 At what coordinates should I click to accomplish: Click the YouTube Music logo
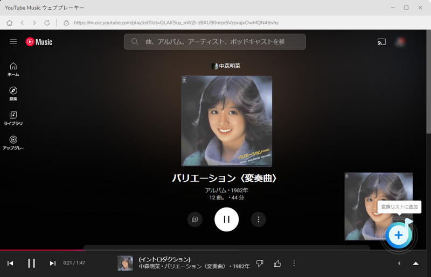click(39, 42)
